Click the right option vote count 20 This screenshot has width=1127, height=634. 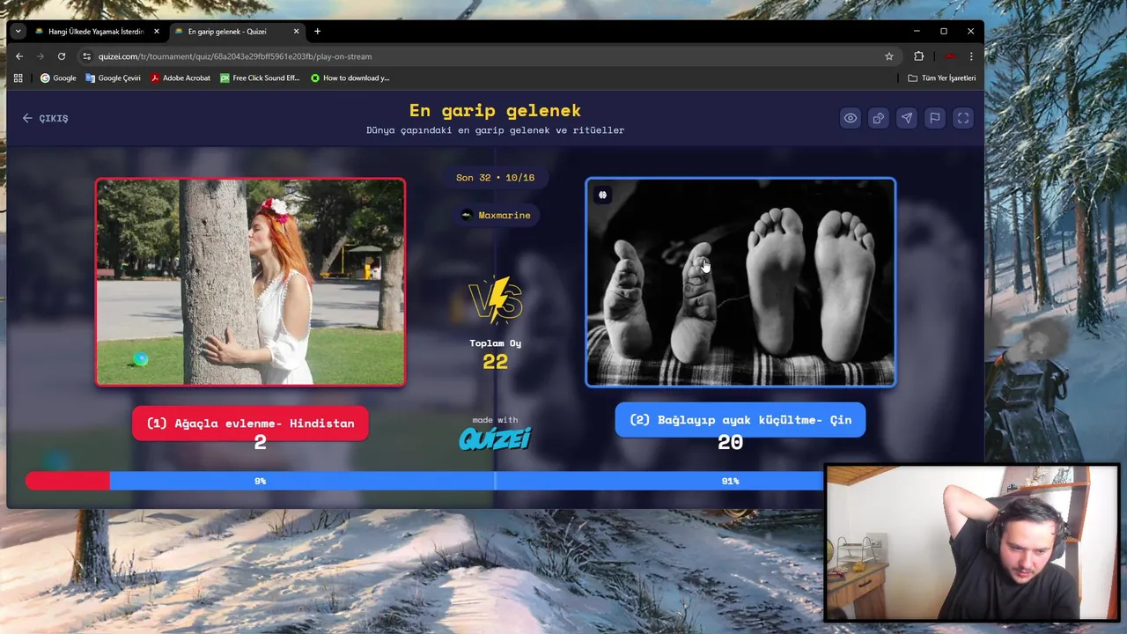[x=730, y=443]
